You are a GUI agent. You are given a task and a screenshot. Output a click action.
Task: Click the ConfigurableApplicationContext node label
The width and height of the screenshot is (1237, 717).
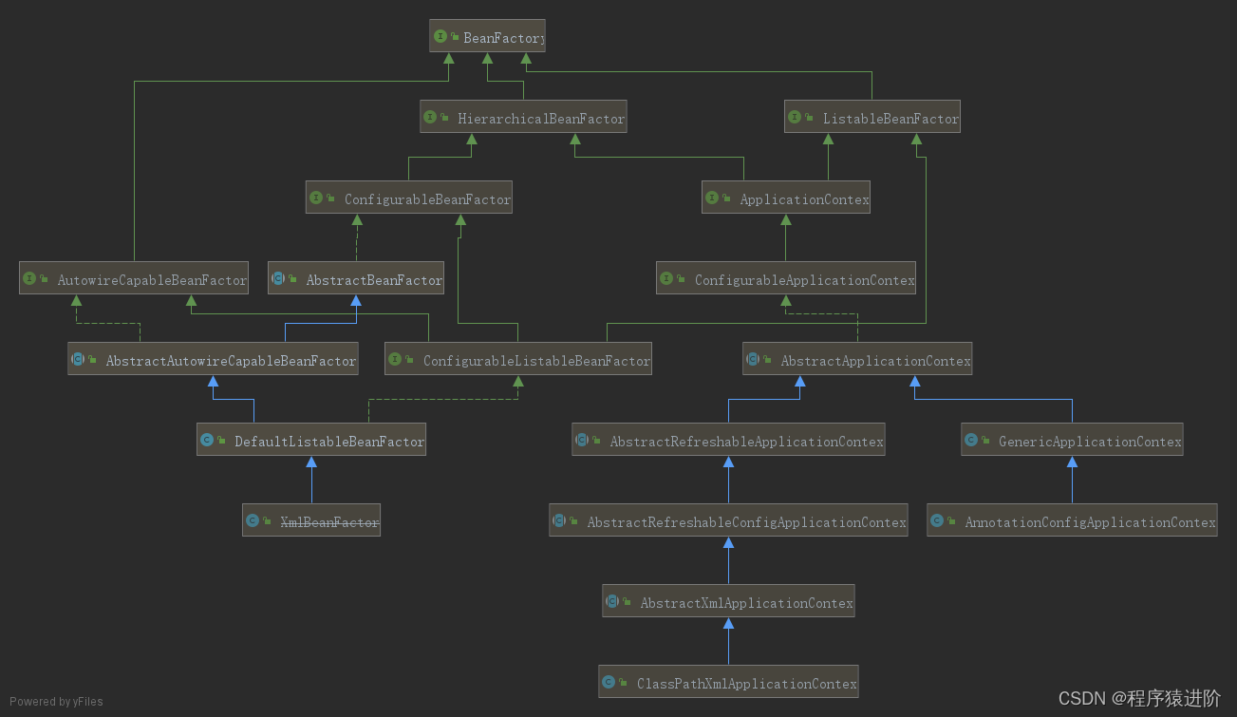[x=805, y=280]
